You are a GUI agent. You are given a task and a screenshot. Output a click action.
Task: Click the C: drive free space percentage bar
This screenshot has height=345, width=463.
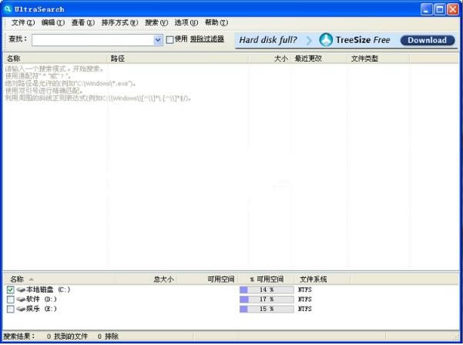click(267, 290)
